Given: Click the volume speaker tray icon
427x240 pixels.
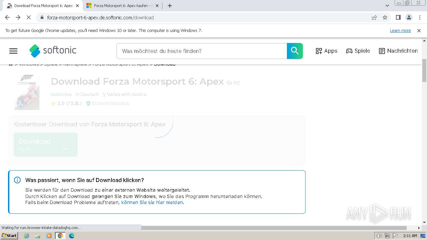Looking at the screenshot, I should pos(379,236).
